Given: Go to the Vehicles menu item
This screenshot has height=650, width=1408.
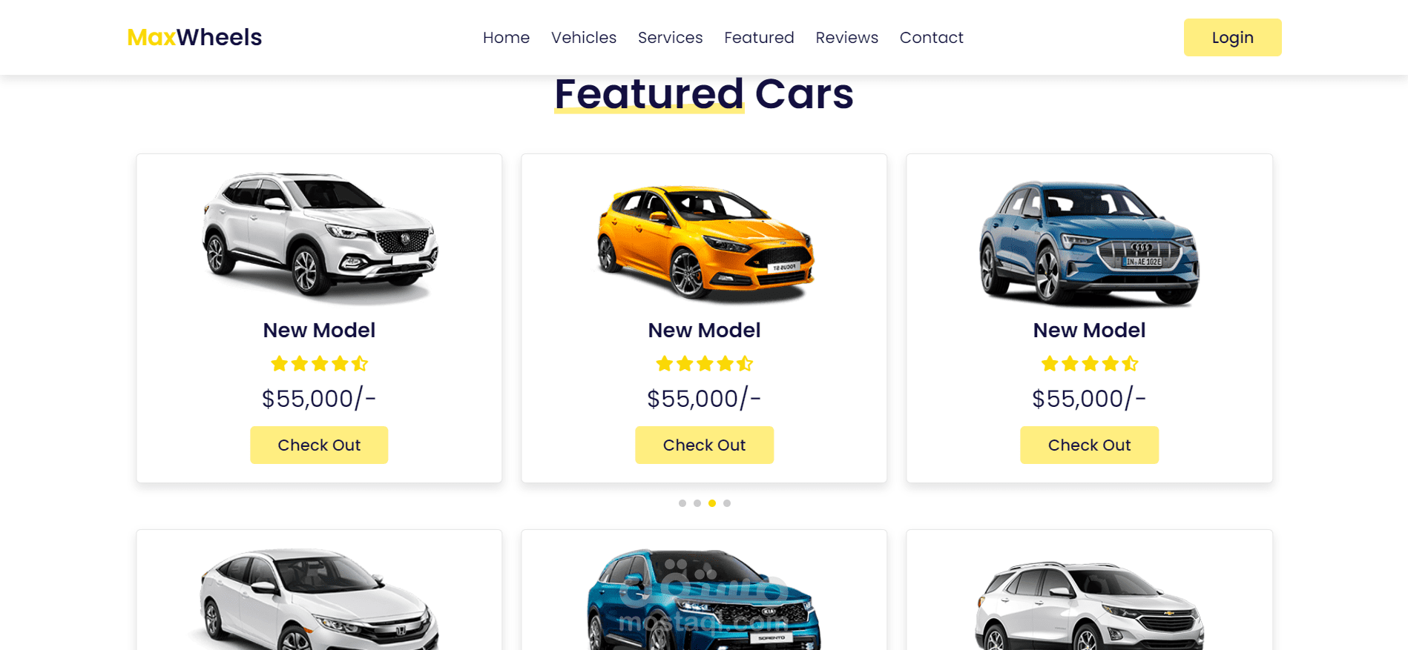Looking at the screenshot, I should pyautogui.click(x=584, y=38).
